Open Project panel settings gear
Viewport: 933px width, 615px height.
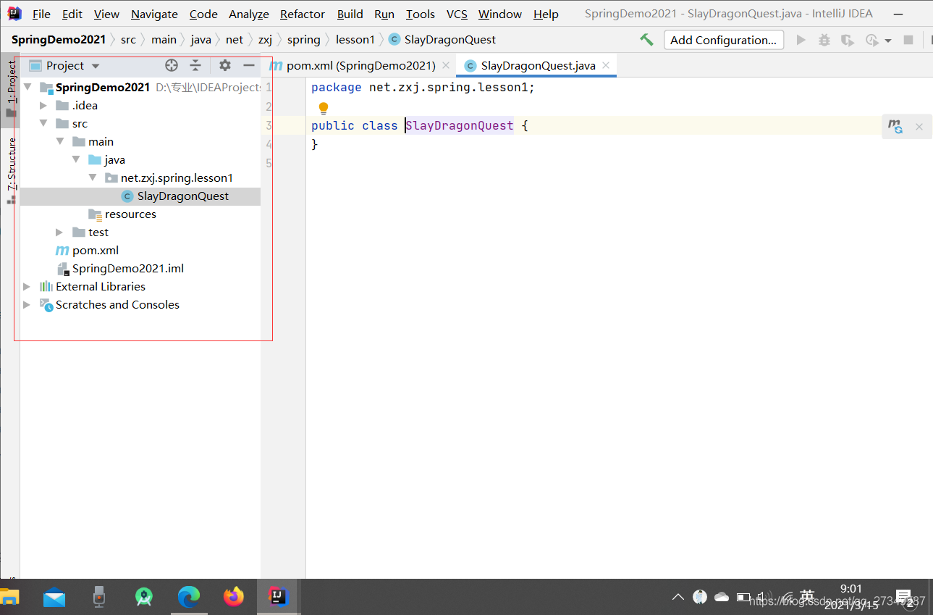(225, 65)
